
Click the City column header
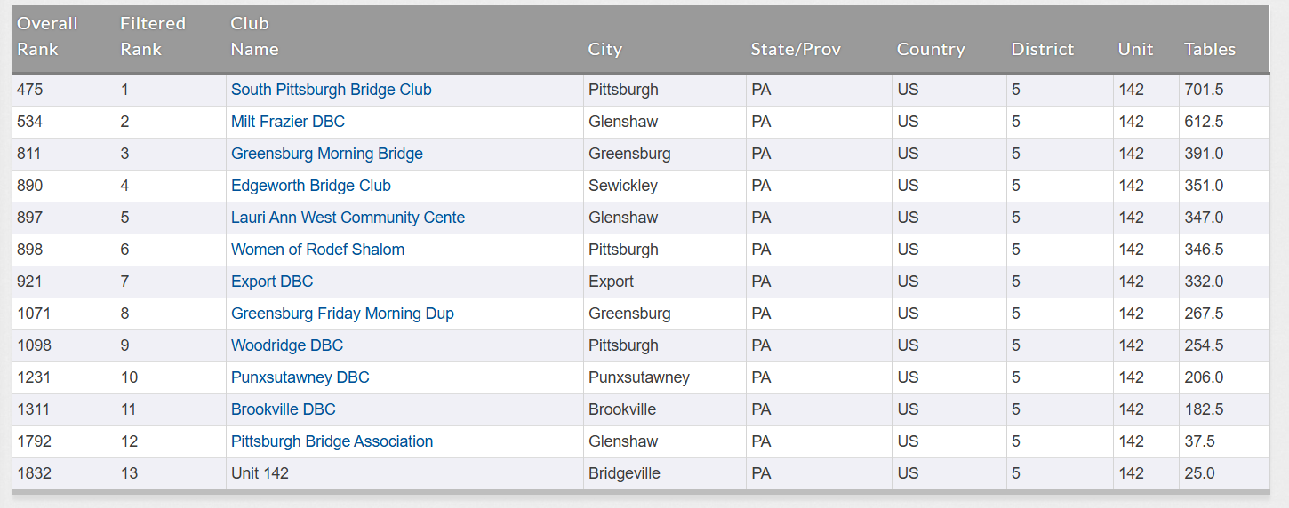tap(604, 49)
